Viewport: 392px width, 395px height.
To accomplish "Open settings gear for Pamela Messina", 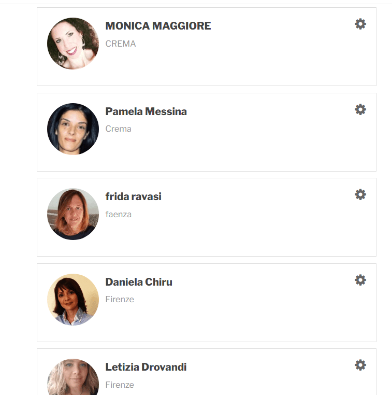I will click(x=360, y=109).
